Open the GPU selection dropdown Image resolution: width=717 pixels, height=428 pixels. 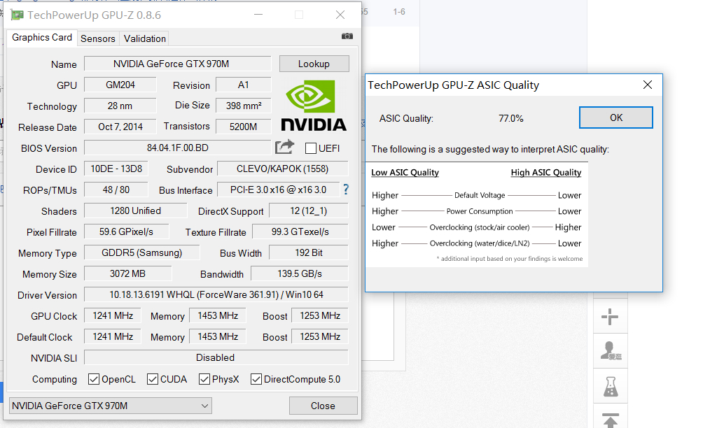110,406
